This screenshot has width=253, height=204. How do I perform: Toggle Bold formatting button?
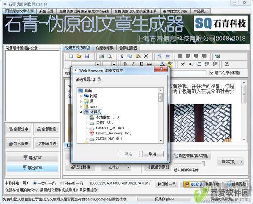click(126, 64)
